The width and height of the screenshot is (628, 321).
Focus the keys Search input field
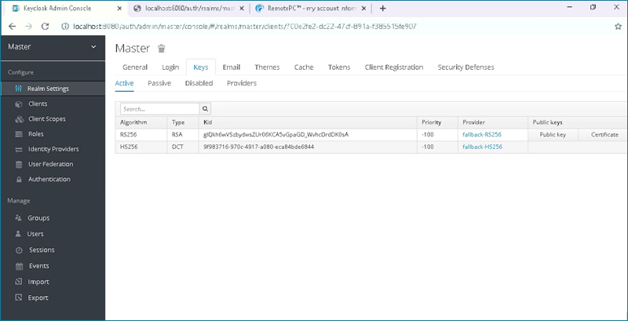coord(159,109)
